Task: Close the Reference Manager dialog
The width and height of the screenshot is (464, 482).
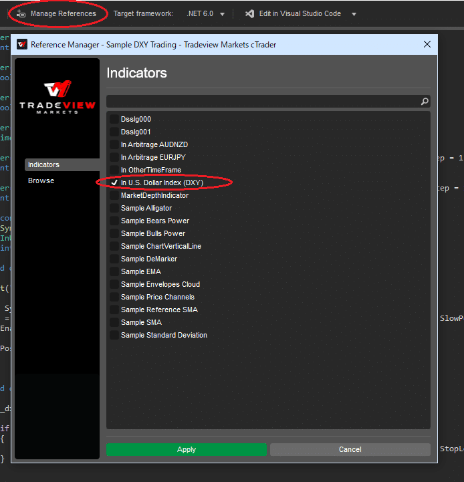Action: (427, 44)
